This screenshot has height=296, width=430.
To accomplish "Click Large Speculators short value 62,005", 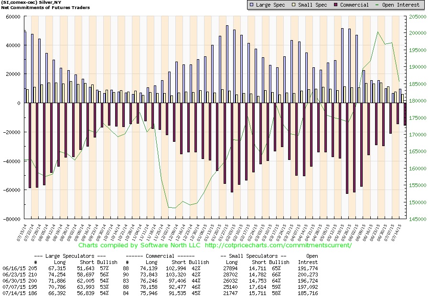I will click(86, 281).
